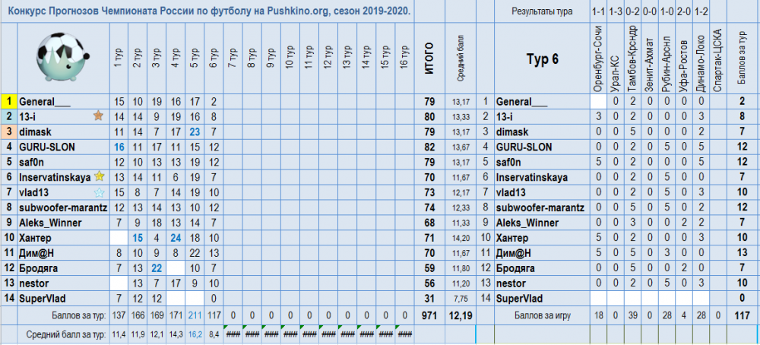This screenshot has height=345, width=760.
Task: Select dimask's highlighted 23 in round 5
Action: click(x=195, y=131)
